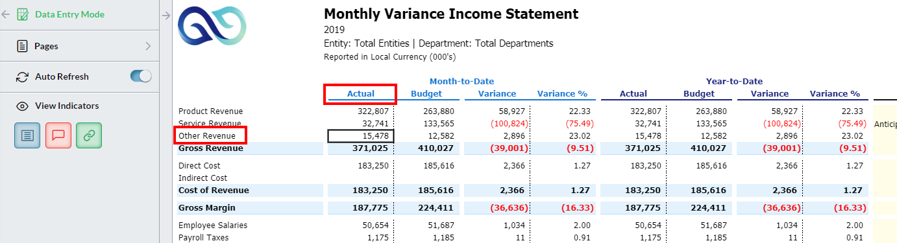Switch off the Auto Refresh toggle
Screen dimensions: 897x243
(x=141, y=76)
